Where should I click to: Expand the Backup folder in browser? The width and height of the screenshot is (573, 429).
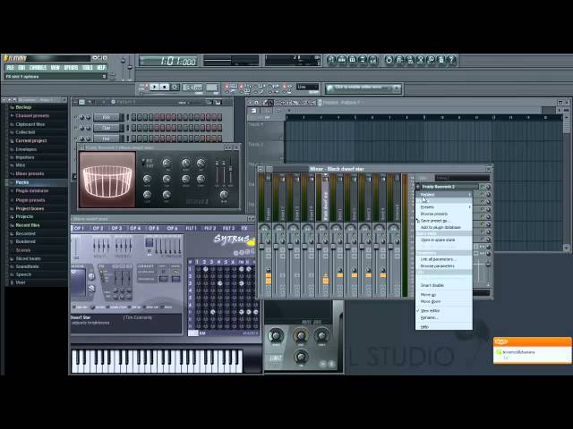(x=23, y=107)
